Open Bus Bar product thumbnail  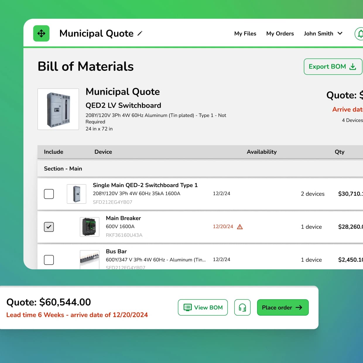pos(90,260)
